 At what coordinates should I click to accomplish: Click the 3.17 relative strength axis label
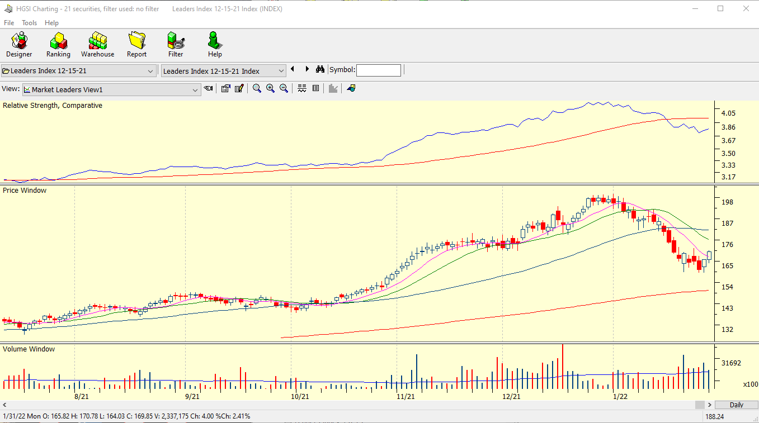[728, 177]
